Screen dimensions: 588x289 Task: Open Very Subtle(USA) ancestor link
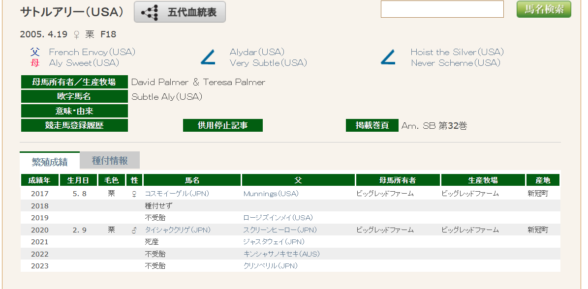tap(268, 63)
